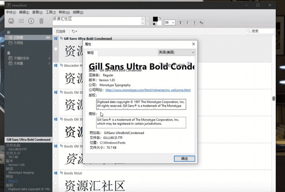The height and width of the screenshot is (192, 285).
Task: Select the radio circle beside Gloucester preview
Action: pos(56,76)
